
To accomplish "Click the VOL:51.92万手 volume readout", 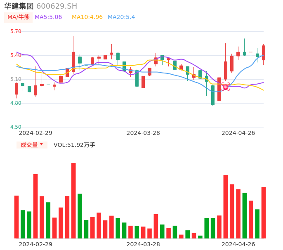I will (74, 145).
